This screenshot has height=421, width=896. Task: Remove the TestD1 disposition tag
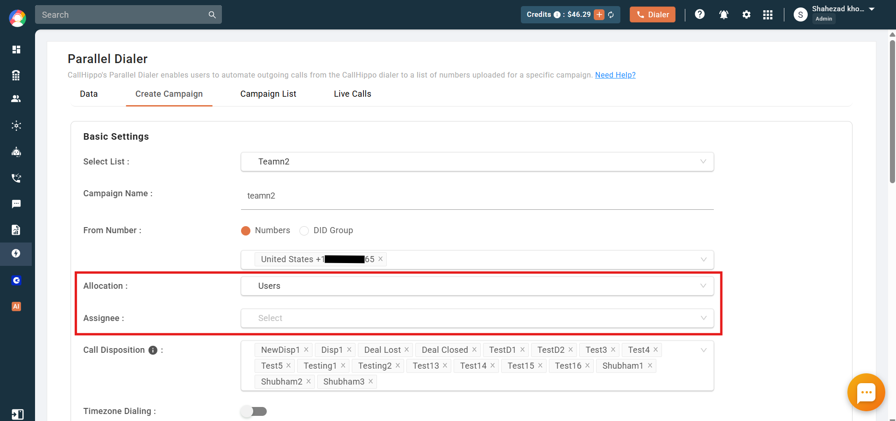[522, 350]
